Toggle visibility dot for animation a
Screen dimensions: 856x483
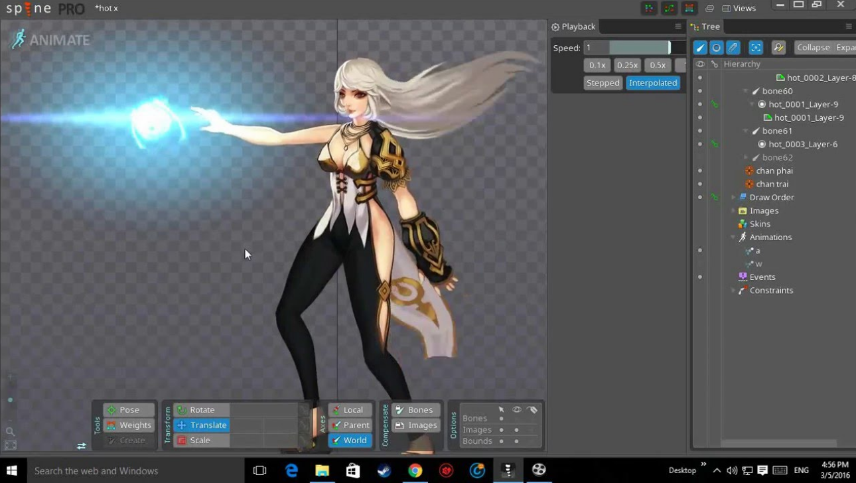(x=700, y=250)
